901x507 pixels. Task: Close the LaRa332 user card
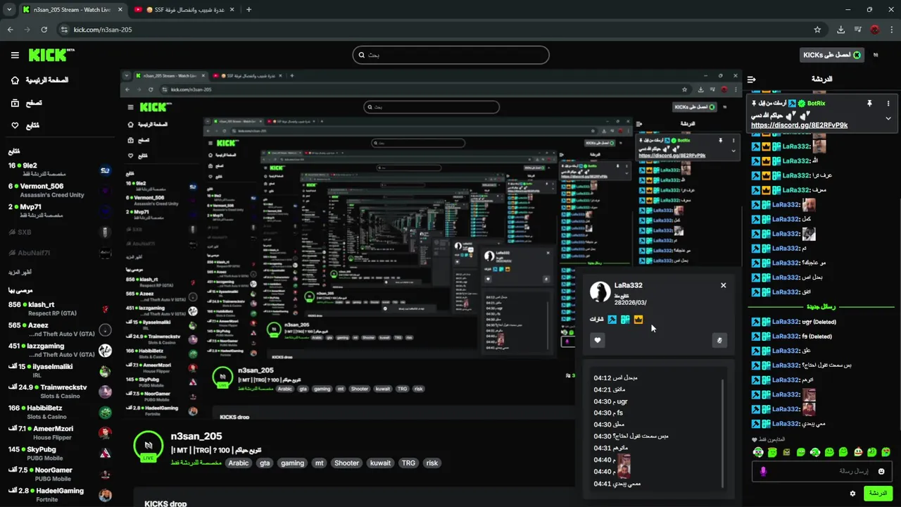point(723,285)
